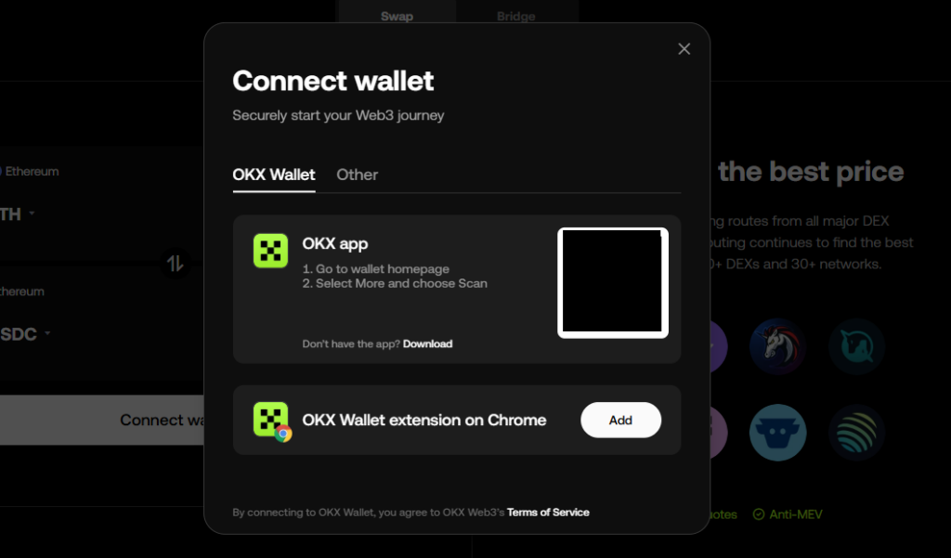The height and width of the screenshot is (558, 951).
Task: Select the striped green globe DEX logo
Action: click(856, 433)
